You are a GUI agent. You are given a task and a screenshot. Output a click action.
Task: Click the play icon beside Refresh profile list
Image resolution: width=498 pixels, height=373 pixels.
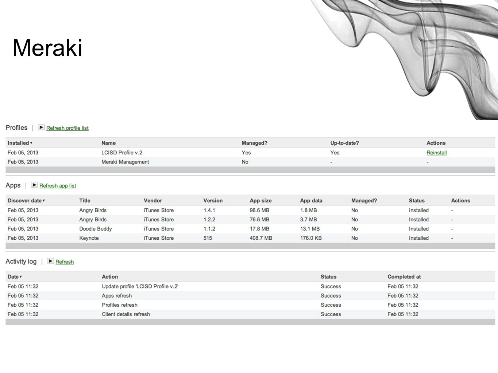point(41,127)
